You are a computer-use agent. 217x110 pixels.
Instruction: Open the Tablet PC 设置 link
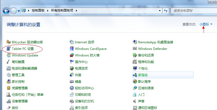(x=23, y=49)
